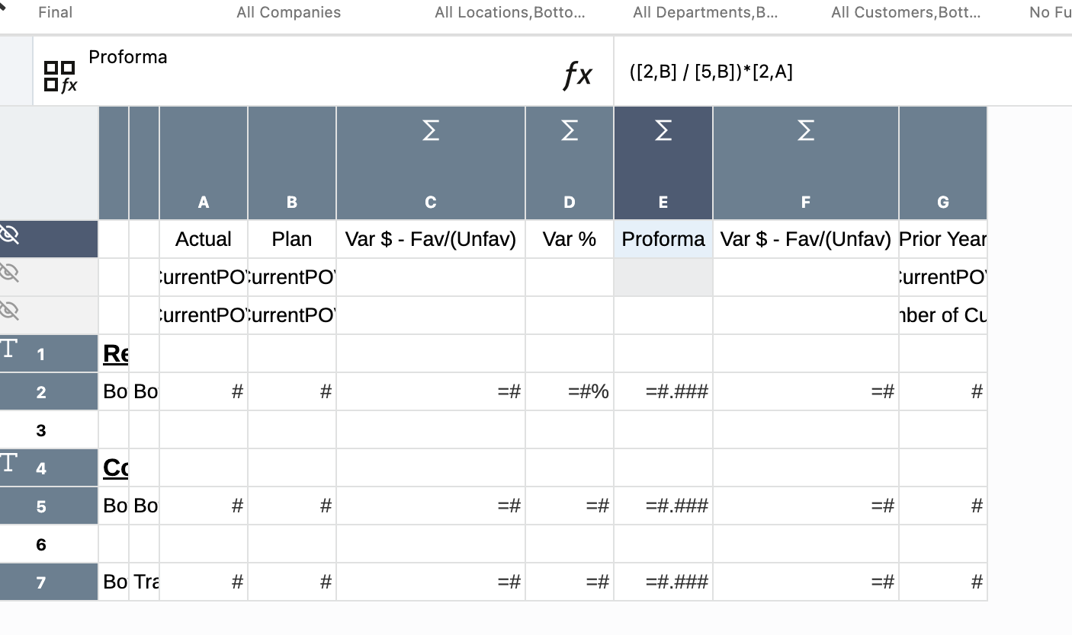
Task: Click the All Customers,Bott... item
Action: [x=906, y=12]
